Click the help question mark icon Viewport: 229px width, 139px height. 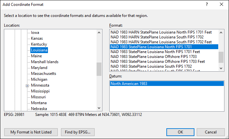(207, 4)
